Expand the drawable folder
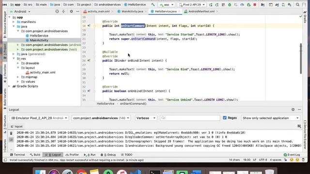The height and width of the screenshot is (174, 310). pyautogui.click(x=18, y=63)
